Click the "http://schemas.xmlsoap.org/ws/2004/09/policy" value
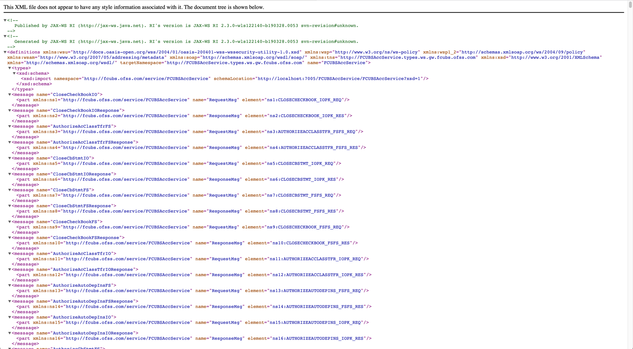 pyautogui.click(x=522, y=52)
